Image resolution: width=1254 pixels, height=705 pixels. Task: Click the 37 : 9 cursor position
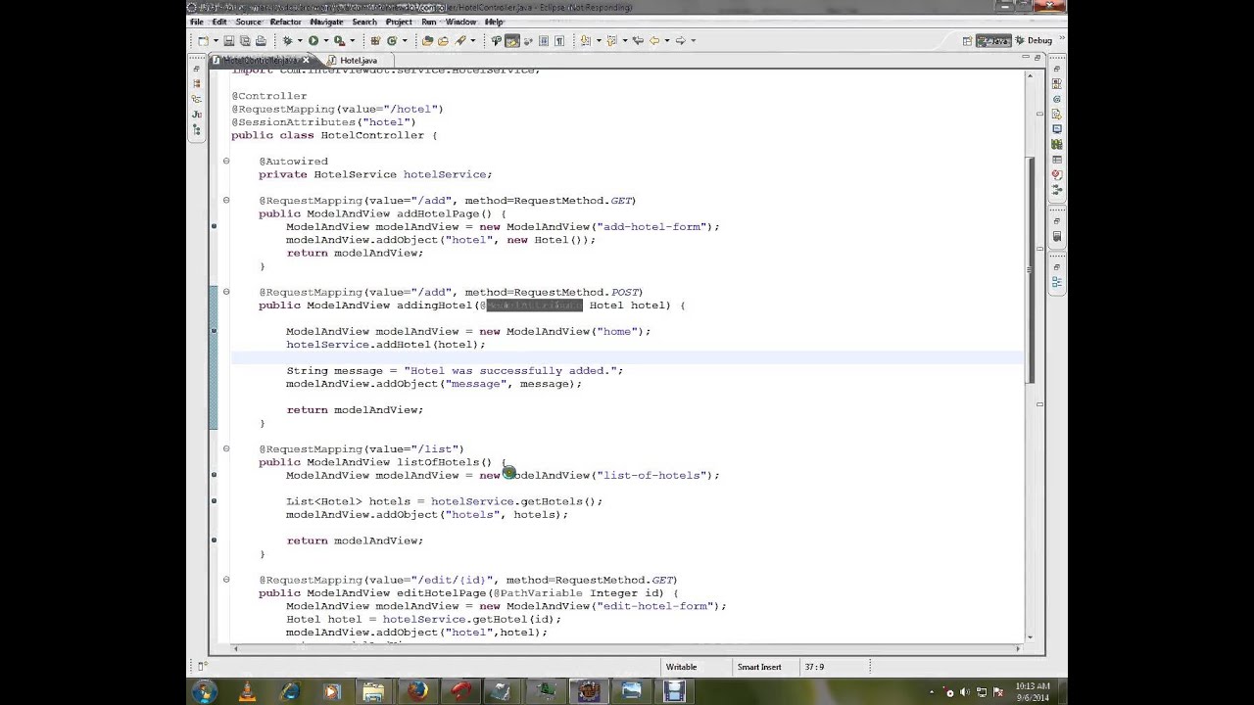[814, 667]
